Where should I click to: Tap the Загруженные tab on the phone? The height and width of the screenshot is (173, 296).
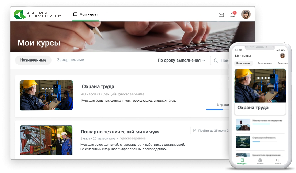tap(265, 63)
